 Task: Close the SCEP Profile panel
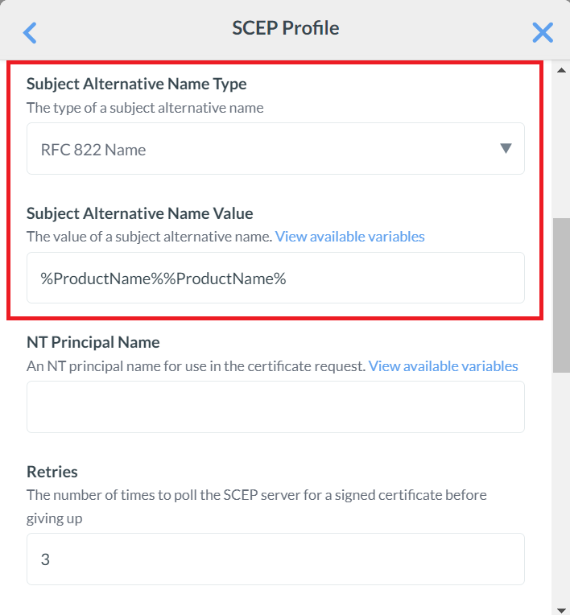[x=543, y=32]
